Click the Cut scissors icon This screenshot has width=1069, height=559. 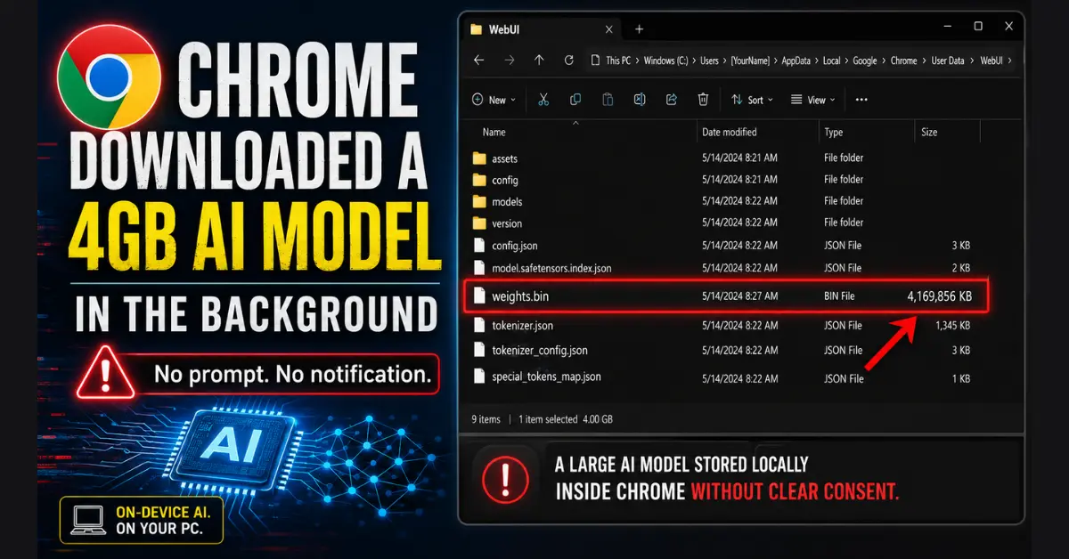click(x=544, y=100)
